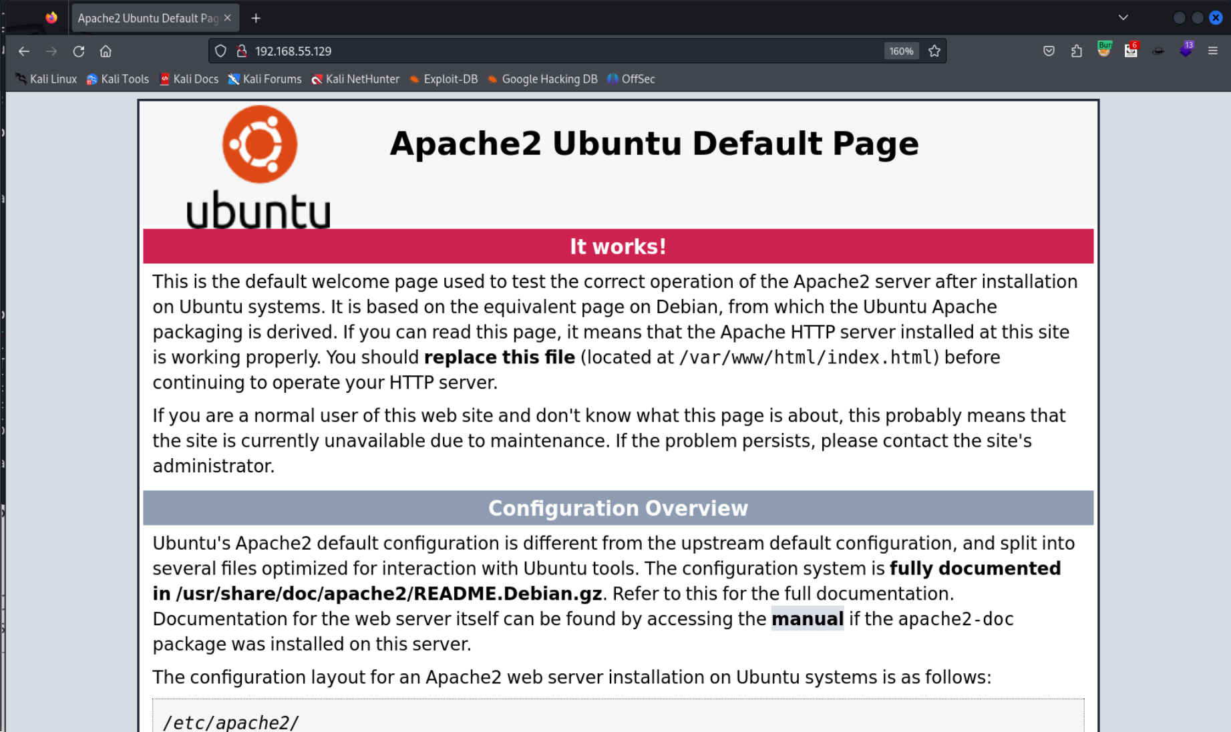The width and height of the screenshot is (1231, 732).
Task: Open the FoxyProxy extension with Burp badge
Action: [x=1104, y=49]
